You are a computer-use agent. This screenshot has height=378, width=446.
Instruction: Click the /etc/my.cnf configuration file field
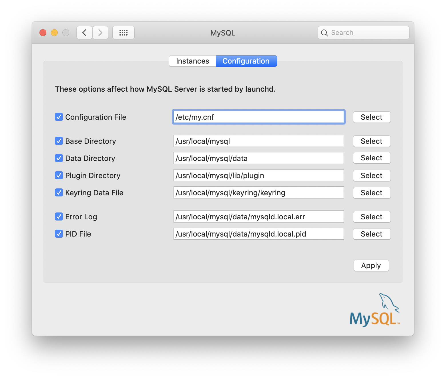pyautogui.click(x=258, y=117)
